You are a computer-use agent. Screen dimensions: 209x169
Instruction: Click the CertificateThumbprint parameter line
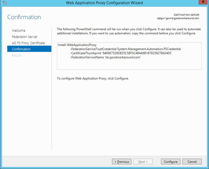121,53
